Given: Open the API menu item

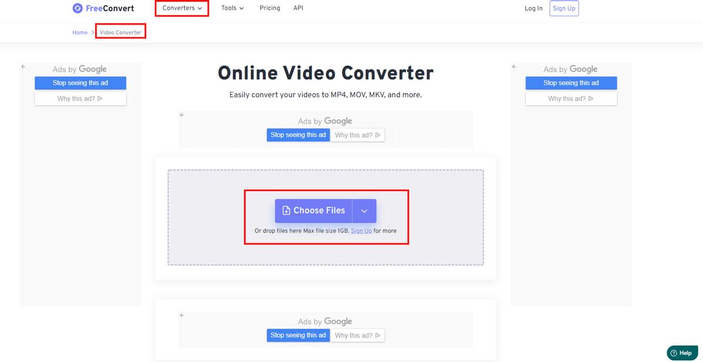Looking at the screenshot, I should tap(298, 8).
